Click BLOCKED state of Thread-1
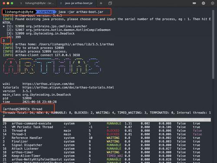Viewport: 217px width, 163px height. pyautogui.click(x=113, y=134)
